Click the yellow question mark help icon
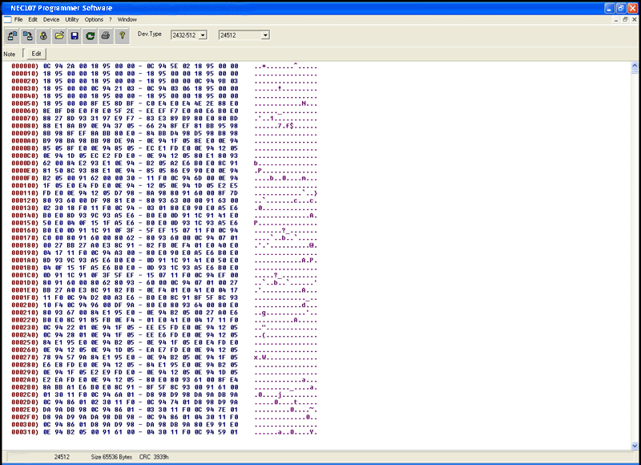 (121, 36)
